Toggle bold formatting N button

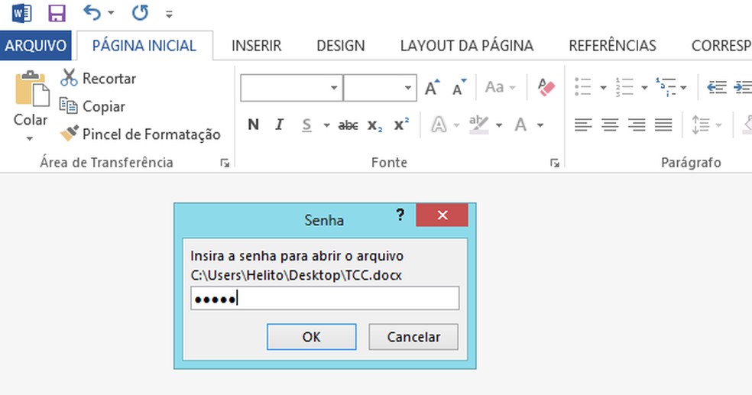click(254, 125)
